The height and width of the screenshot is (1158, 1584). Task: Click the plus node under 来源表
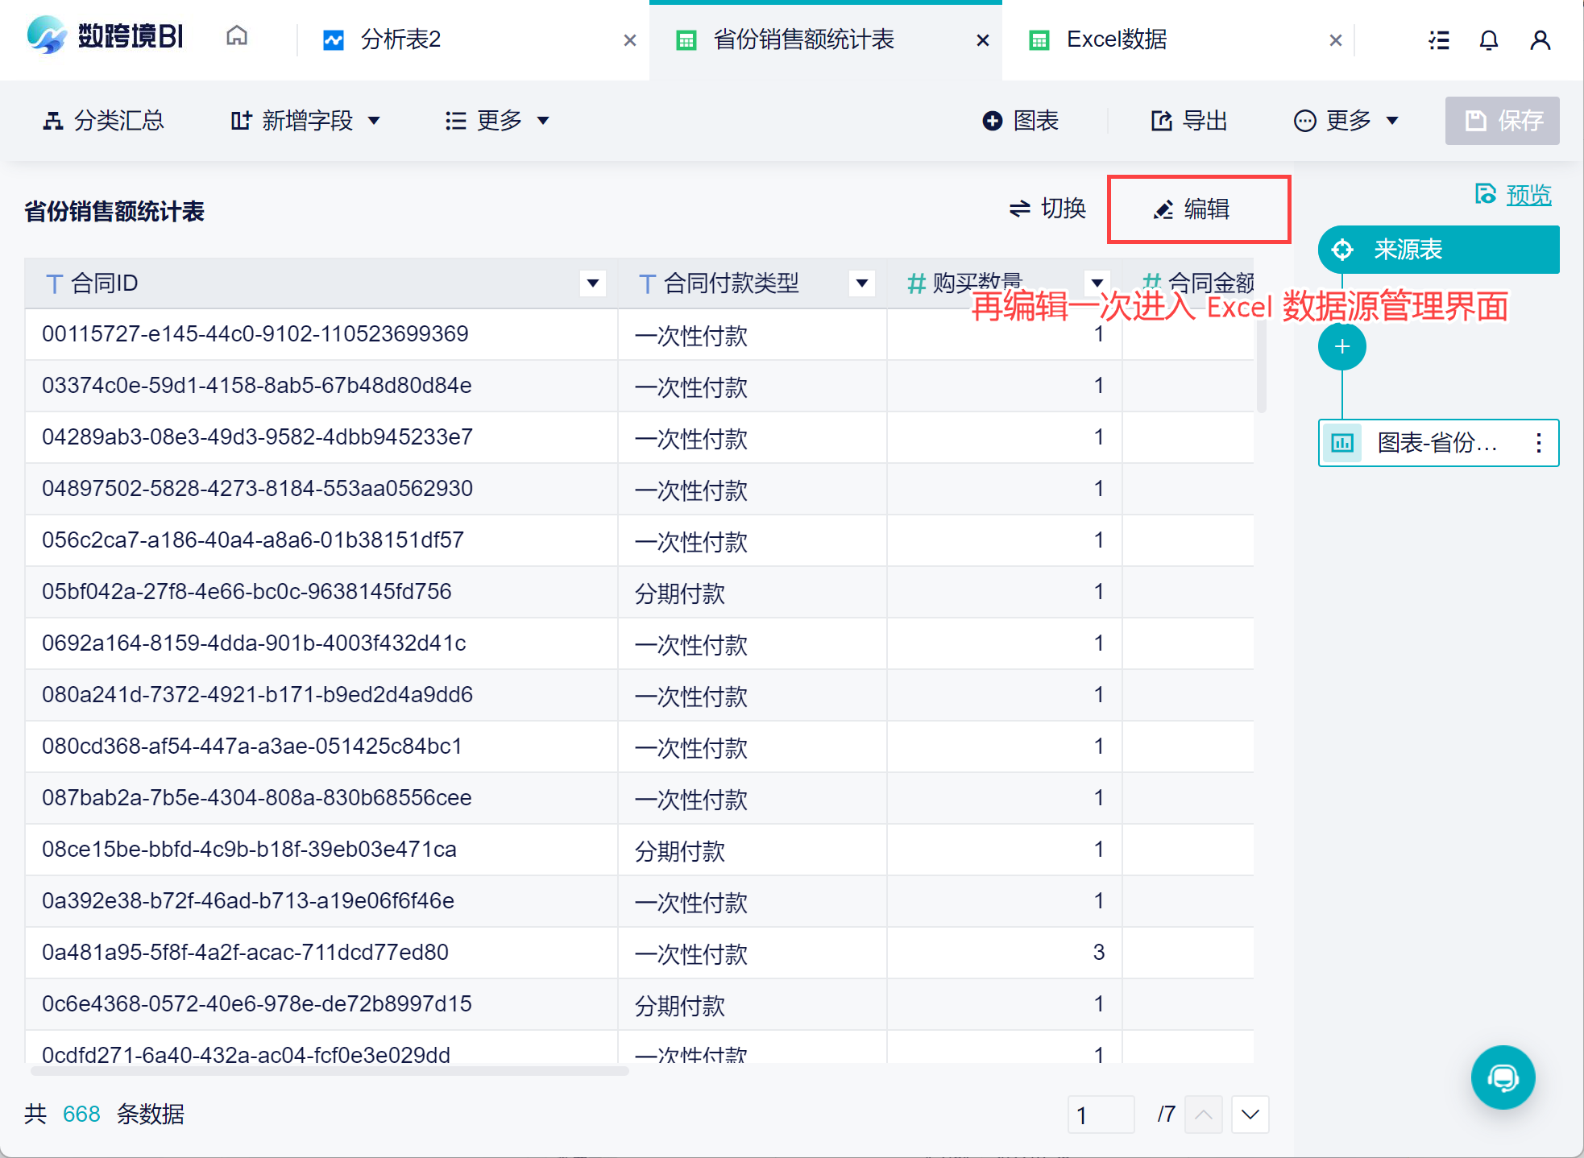pos(1341,347)
